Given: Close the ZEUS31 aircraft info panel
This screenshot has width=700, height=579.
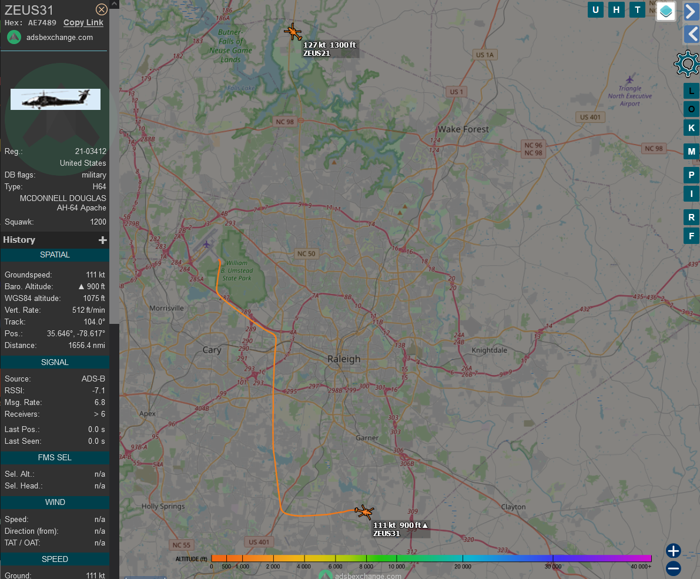Looking at the screenshot, I should pos(101,9).
